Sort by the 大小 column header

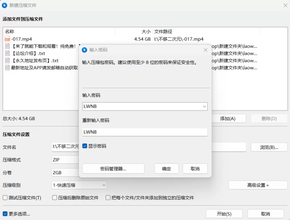[x=134, y=32]
